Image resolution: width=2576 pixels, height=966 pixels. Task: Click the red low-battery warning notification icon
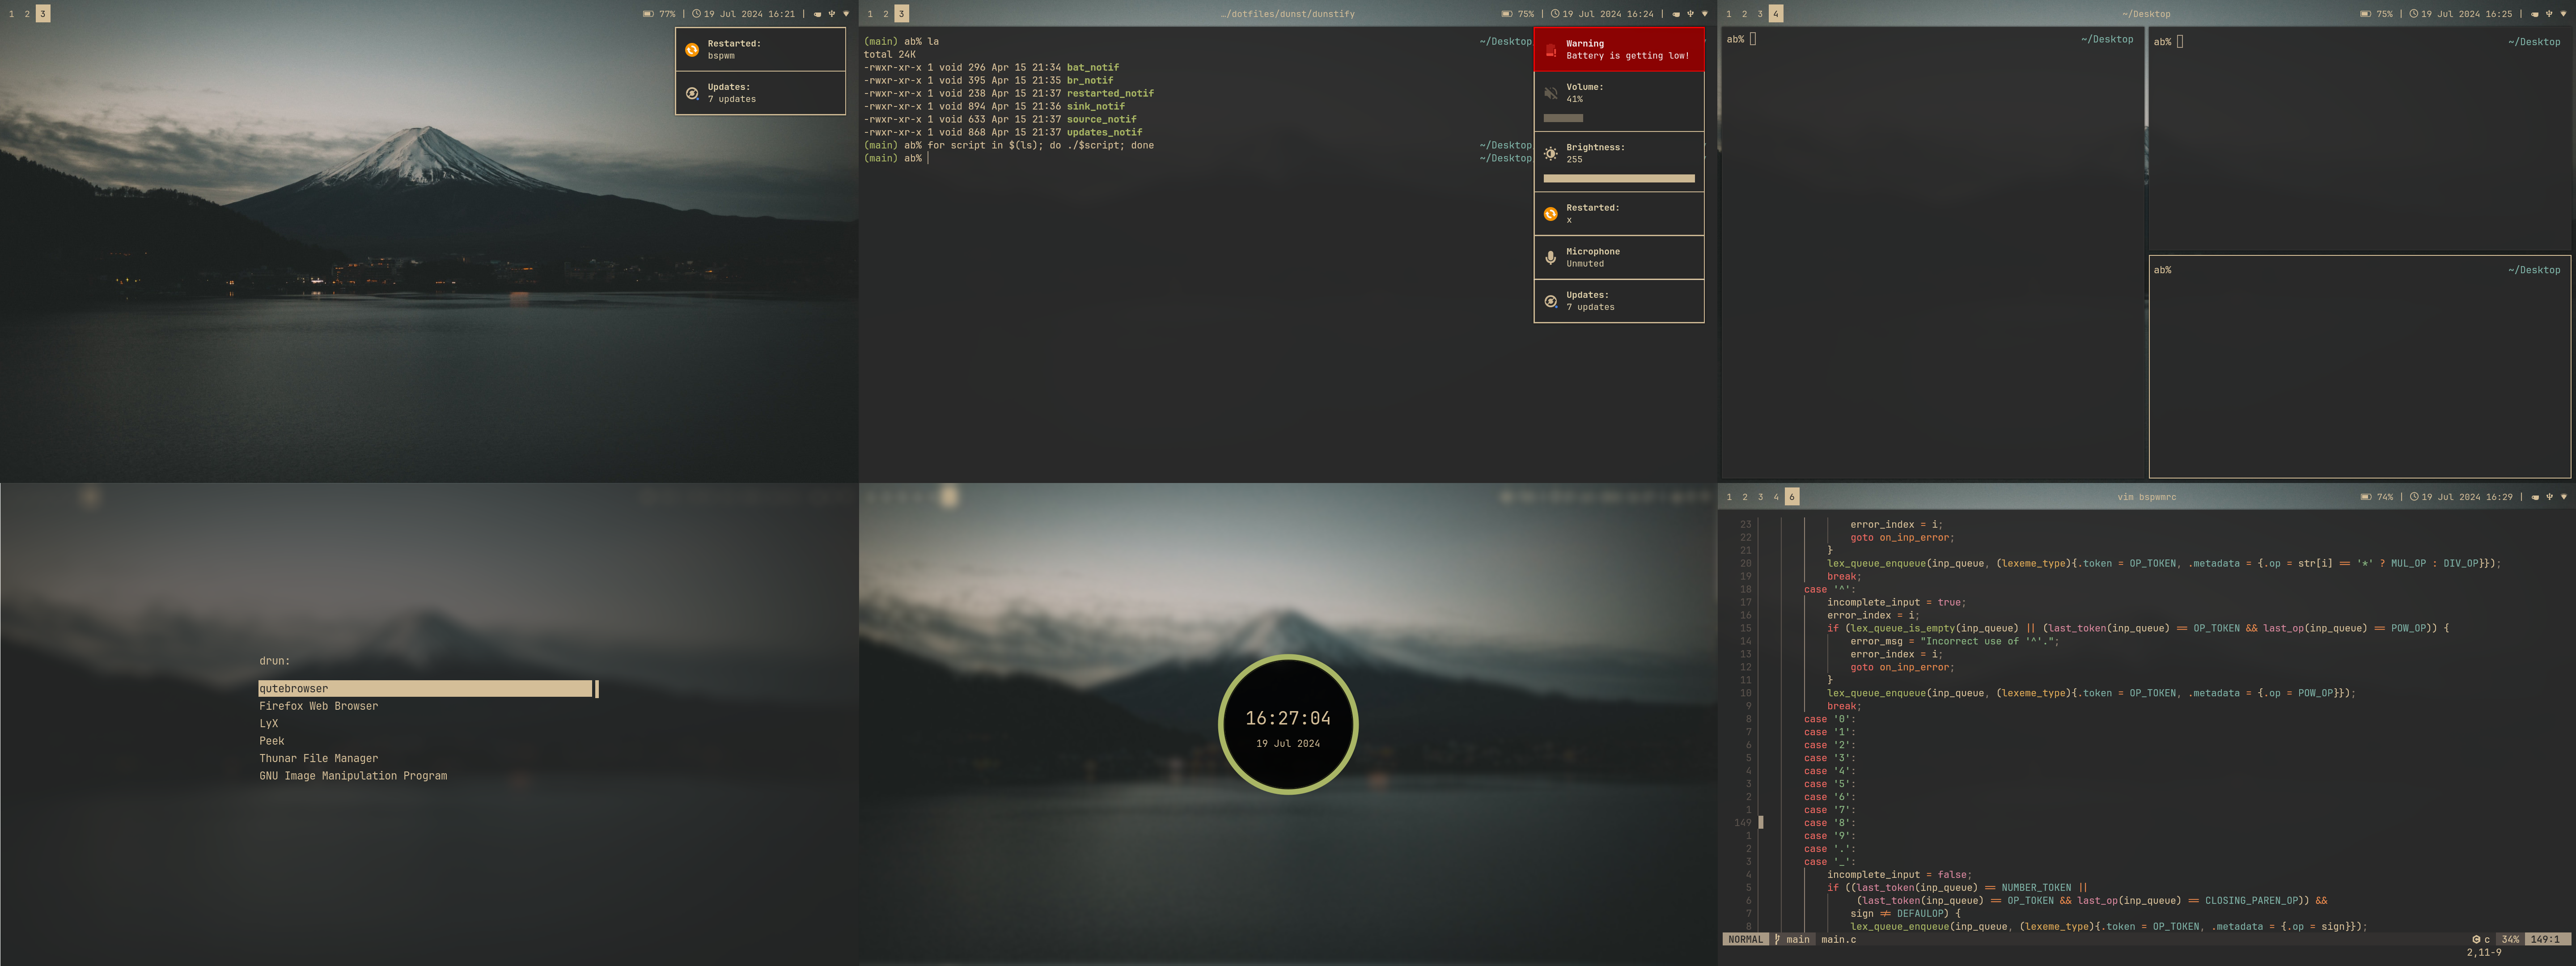pyautogui.click(x=1551, y=50)
